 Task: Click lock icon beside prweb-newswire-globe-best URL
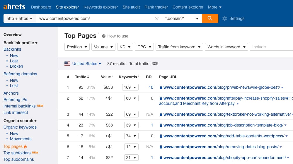(x=161, y=87)
